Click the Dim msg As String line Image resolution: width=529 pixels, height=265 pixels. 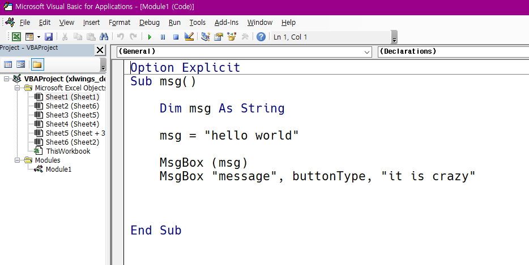coord(222,108)
